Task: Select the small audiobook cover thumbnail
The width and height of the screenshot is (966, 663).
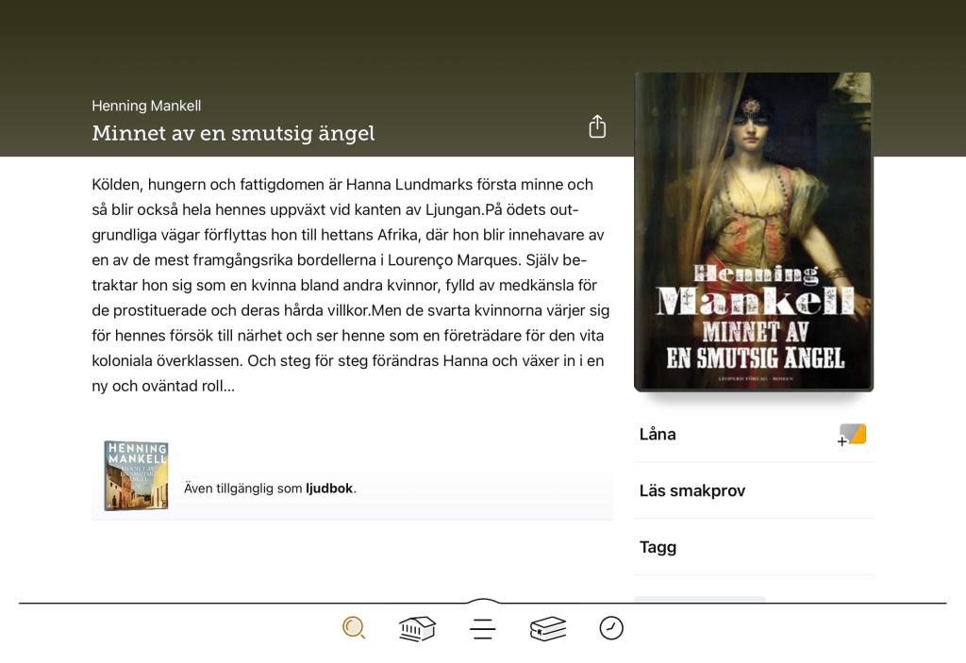Action: [x=136, y=475]
